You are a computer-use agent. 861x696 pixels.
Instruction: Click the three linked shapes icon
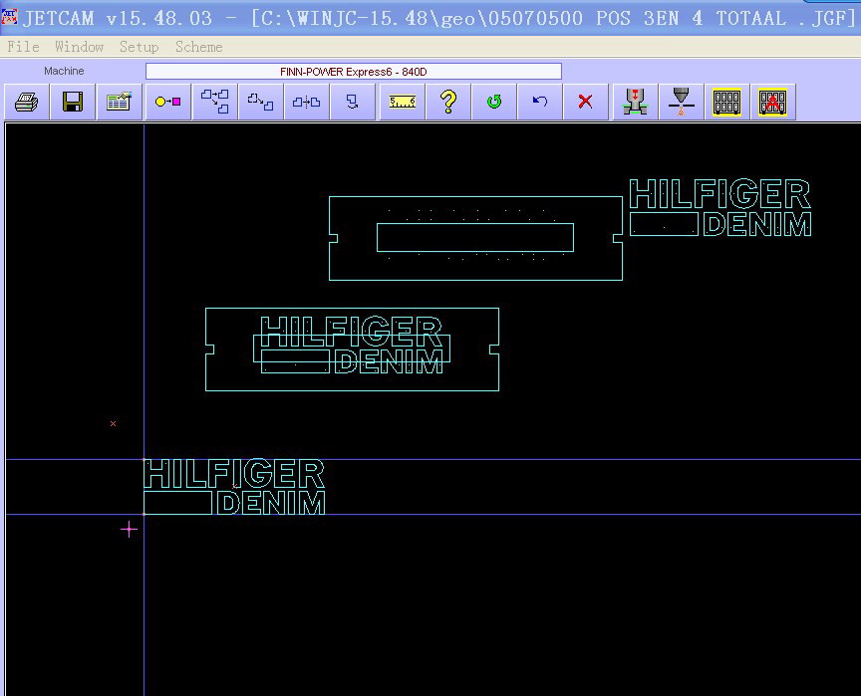click(x=214, y=102)
